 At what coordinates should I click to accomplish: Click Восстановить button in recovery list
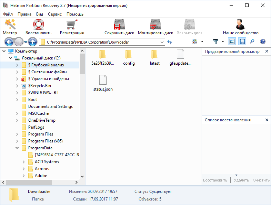(215, 180)
